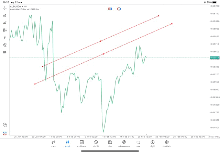Open the H4 timeframe selector
Screen dimensions: 220x153
pos(4,52)
